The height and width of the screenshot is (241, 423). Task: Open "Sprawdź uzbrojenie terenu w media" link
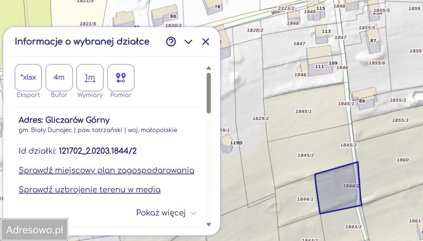90,189
